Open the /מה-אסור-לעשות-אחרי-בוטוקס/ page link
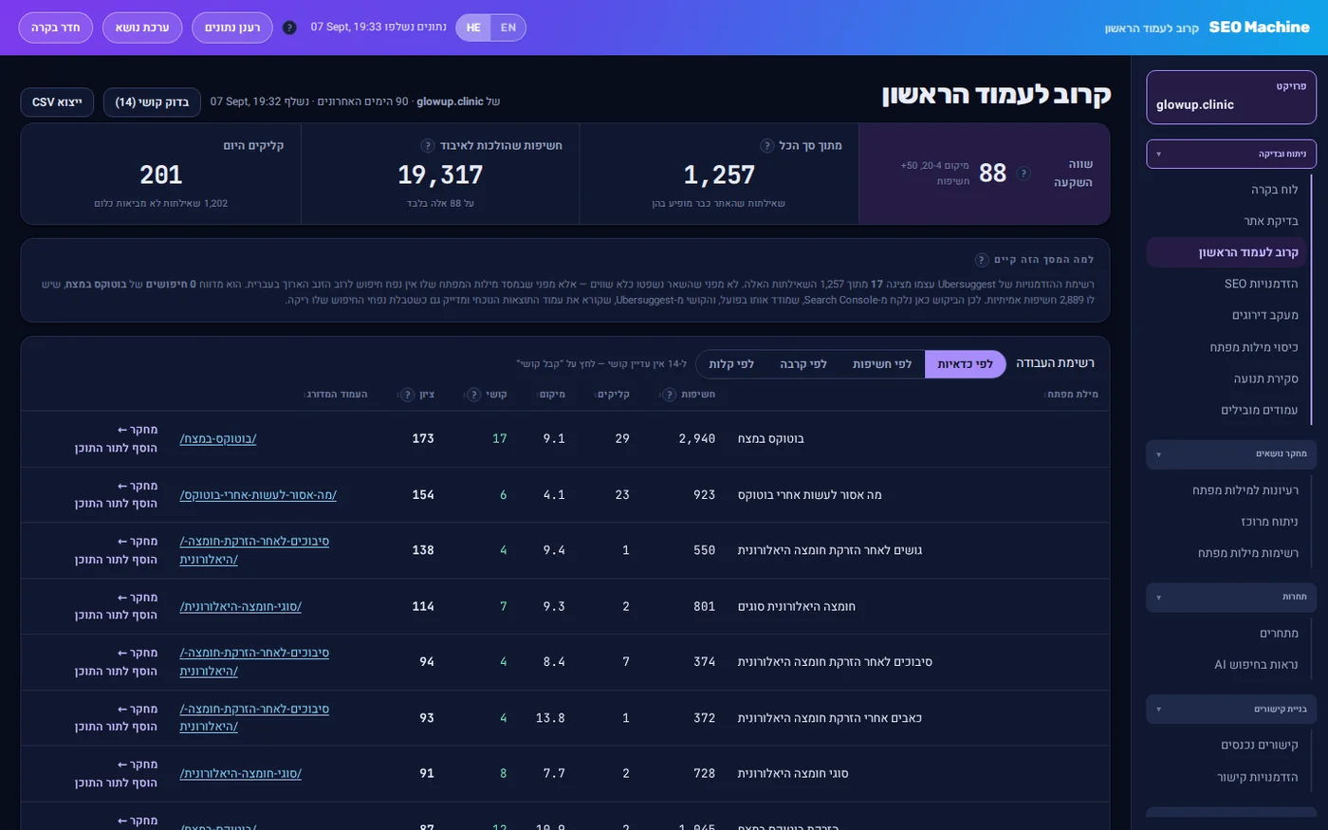This screenshot has width=1328, height=830. tap(258, 494)
